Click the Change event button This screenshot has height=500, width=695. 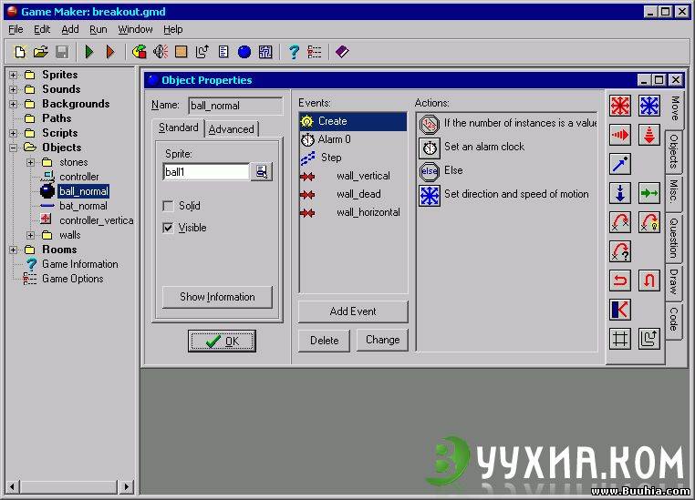point(382,340)
